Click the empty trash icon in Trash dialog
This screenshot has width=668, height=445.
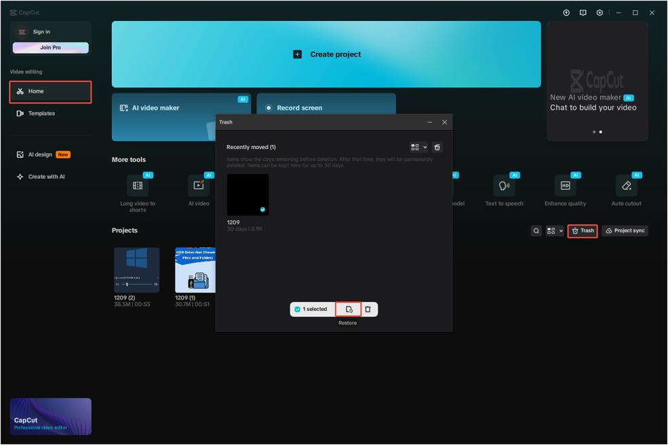[437, 147]
